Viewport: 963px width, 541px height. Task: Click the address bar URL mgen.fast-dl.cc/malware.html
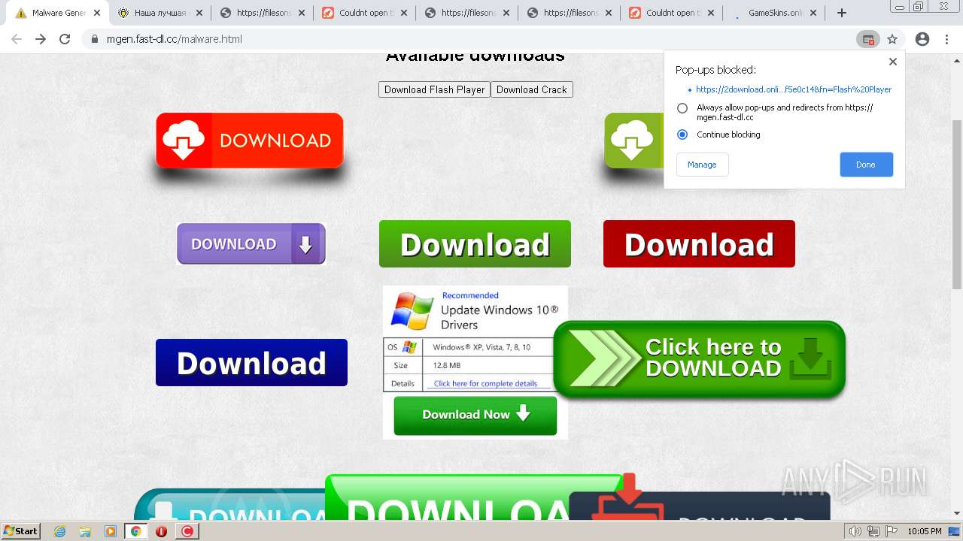click(175, 39)
